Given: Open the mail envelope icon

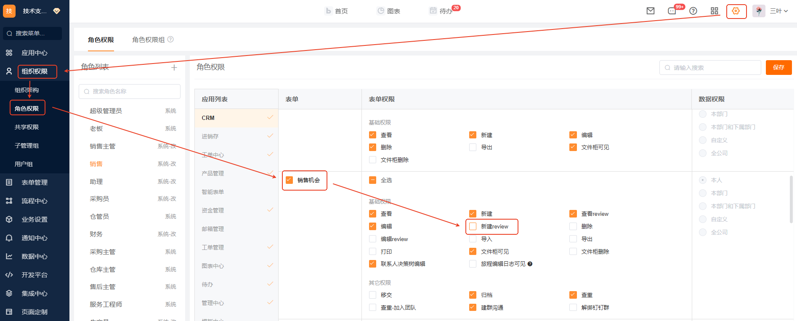Looking at the screenshot, I should click(651, 11).
